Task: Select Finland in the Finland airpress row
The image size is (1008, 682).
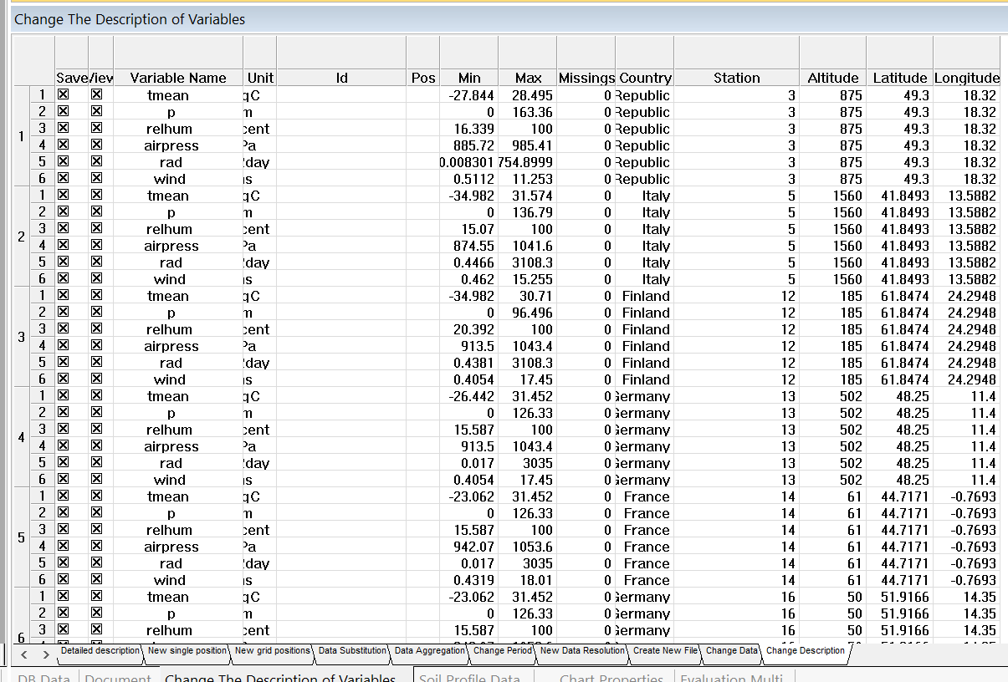Action: pyautogui.click(x=646, y=346)
